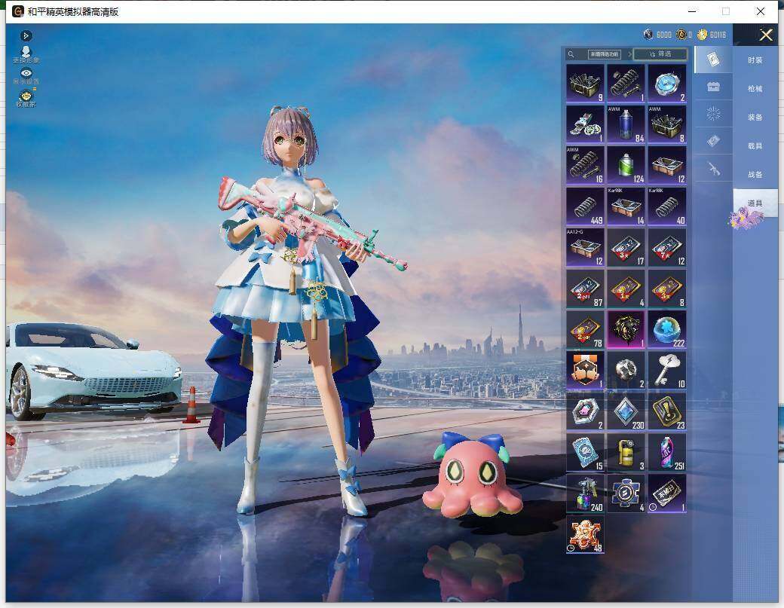Screen dimensions: 784x608
Task: Switch to the 载具 tab
Action: click(x=755, y=146)
